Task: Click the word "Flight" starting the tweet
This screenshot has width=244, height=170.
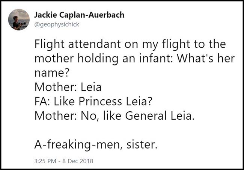Action: click(x=48, y=45)
